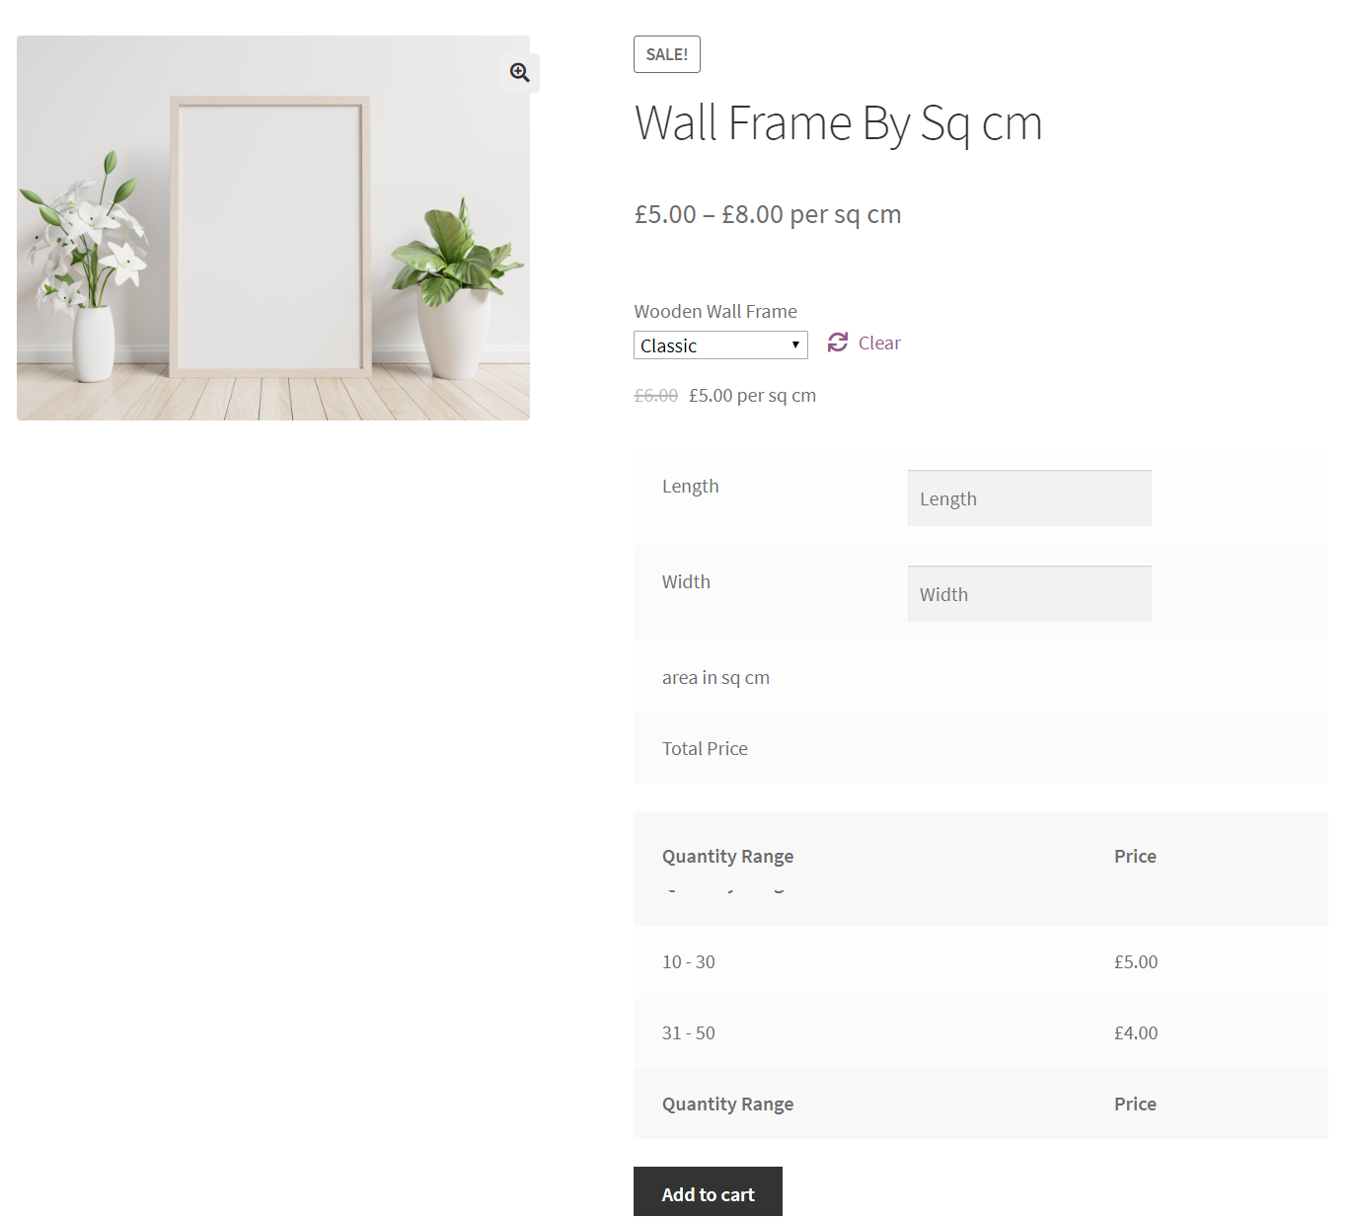Click the Length input field
The height and width of the screenshot is (1217, 1352).
tap(1029, 498)
